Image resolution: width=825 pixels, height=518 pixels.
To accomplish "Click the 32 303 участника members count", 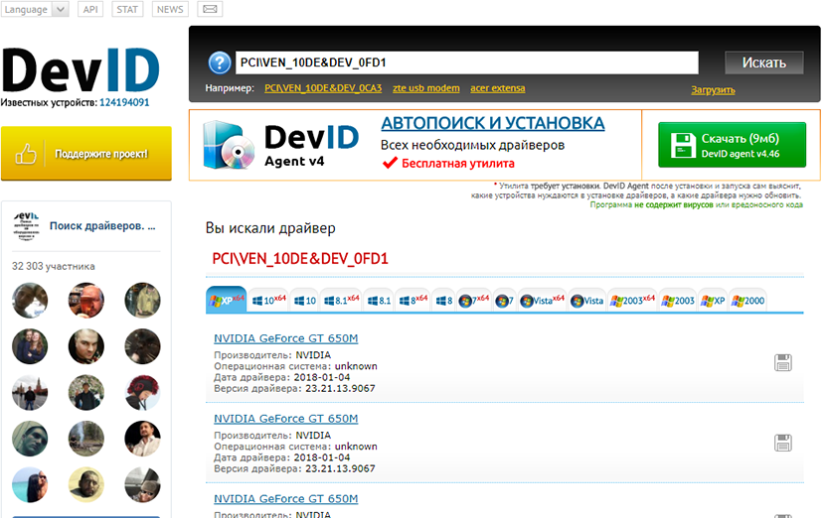I will (54, 266).
